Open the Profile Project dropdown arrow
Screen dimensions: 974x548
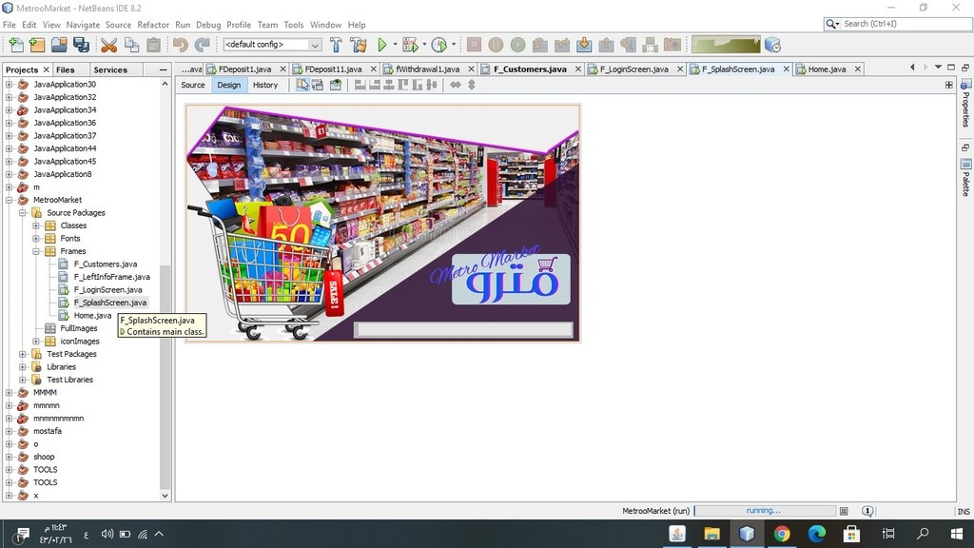[454, 44]
